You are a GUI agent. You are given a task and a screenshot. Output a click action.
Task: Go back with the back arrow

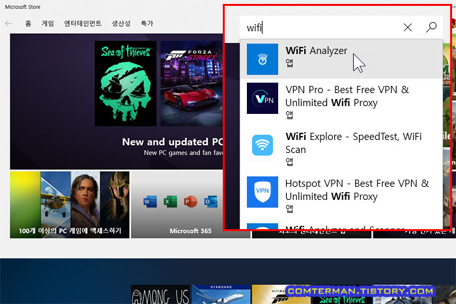click(8, 23)
